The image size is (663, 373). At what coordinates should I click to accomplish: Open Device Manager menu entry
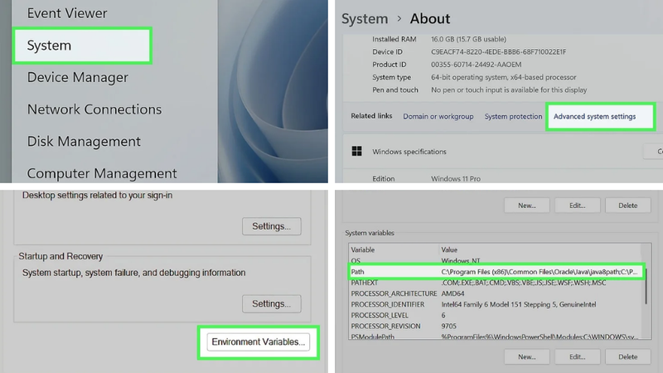(x=77, y=77)
